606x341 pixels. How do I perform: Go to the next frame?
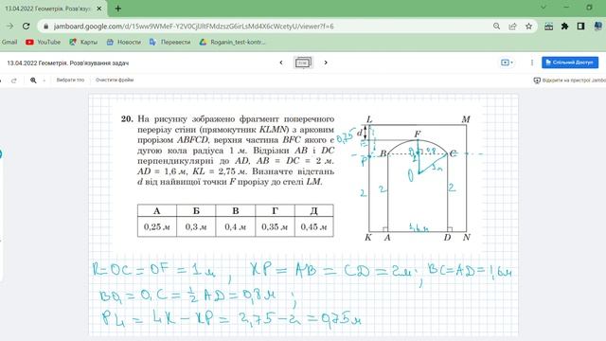326,63
